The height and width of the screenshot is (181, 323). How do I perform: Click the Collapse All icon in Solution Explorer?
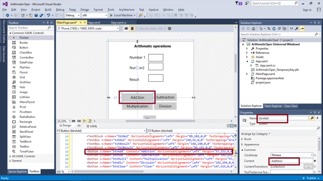(279, 29)
